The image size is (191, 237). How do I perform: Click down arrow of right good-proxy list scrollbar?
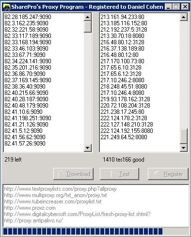184,148
